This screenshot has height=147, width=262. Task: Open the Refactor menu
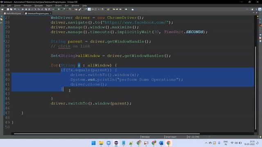pyautogui.click(x=27, y=5)
